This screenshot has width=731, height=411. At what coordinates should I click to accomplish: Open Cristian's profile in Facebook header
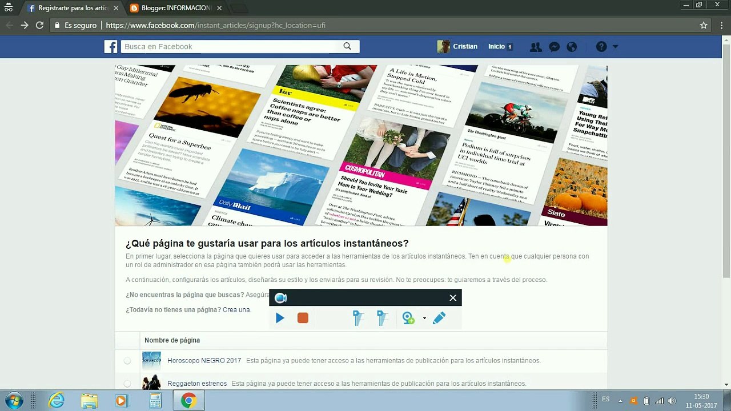pyautogui.click(x=465, y=47)
